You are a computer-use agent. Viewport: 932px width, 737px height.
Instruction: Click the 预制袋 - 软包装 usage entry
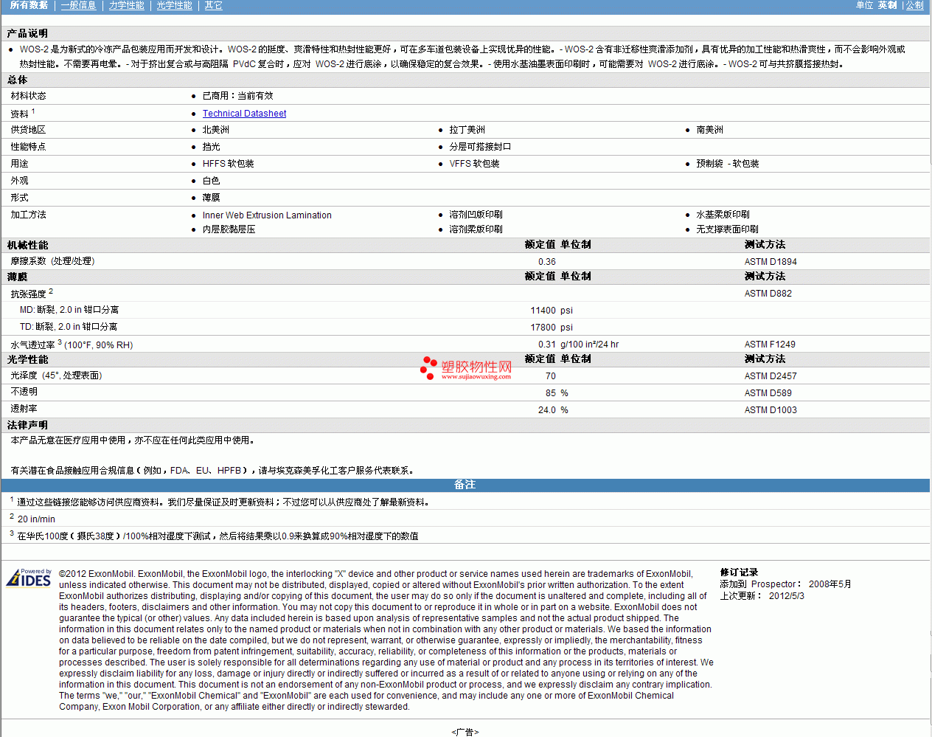(727, 164)
